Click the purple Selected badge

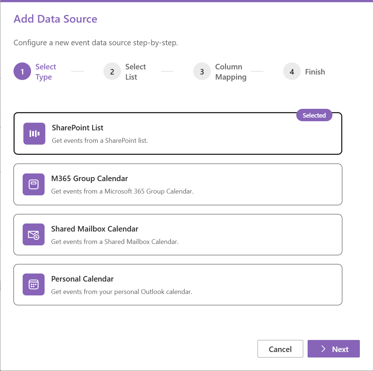click(314, 115)
